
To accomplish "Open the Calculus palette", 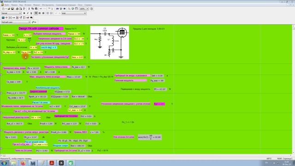I will point(17,18).
